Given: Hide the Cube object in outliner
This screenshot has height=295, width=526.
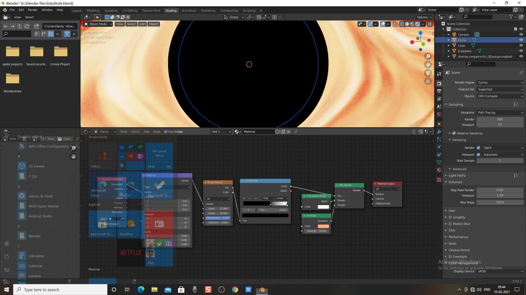Looking at the screenshot, I should [521, 46].
